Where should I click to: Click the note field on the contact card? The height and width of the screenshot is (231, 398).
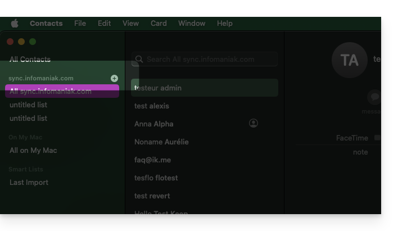click(x=360, y=152)
